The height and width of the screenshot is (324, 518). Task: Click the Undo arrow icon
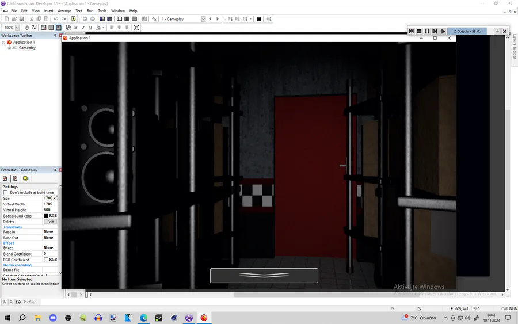(x=56, y=19)
